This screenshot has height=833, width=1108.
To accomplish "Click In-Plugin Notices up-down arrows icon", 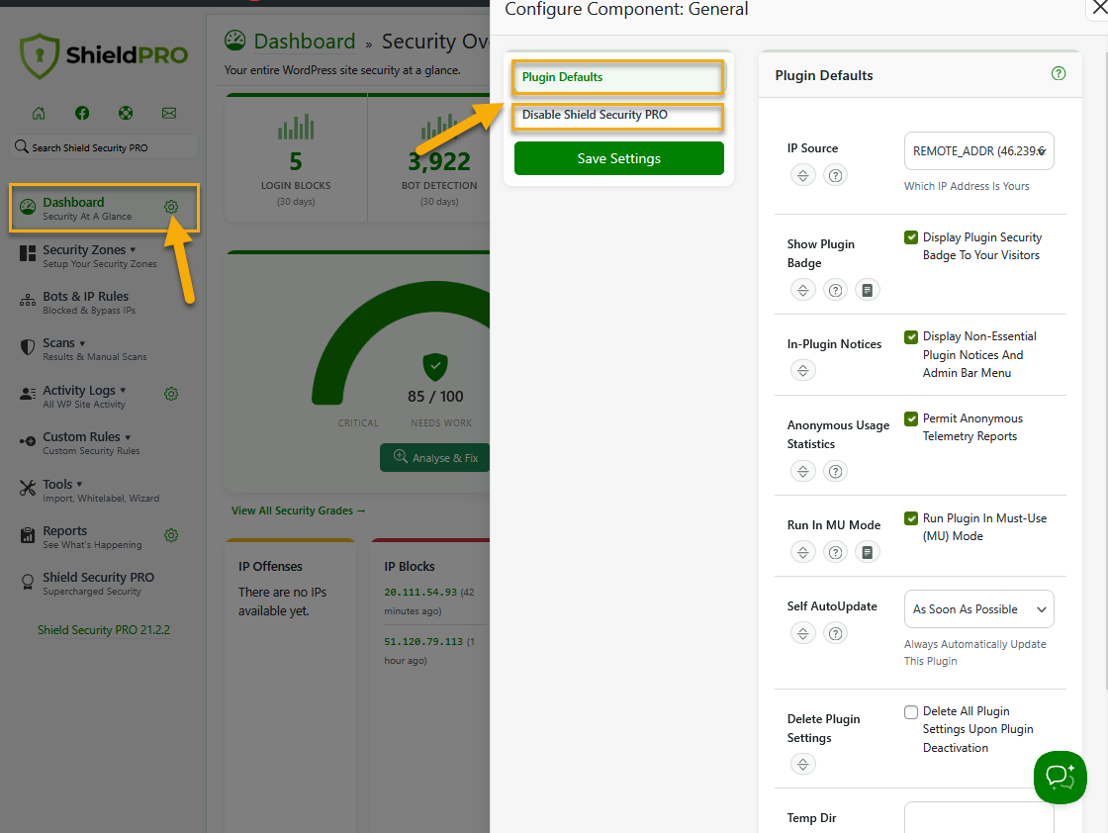I will (802, 370).
